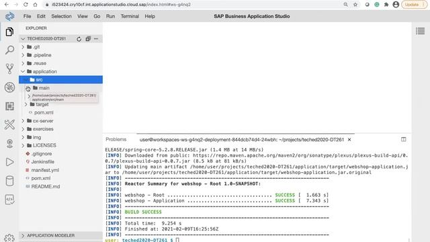Open the Explorer view in activity bar
Image resolution: width=430 pixels, height=242 pixels.
pos(9,32)
